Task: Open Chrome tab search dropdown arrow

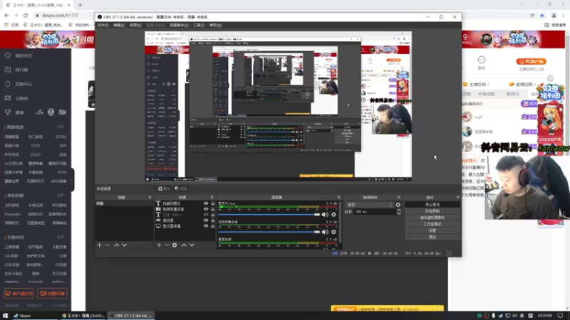Action: (522, 5)
